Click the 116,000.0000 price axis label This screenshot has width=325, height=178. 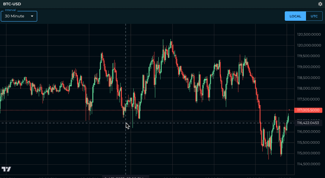pyautogui.click(x=309, y=132)
